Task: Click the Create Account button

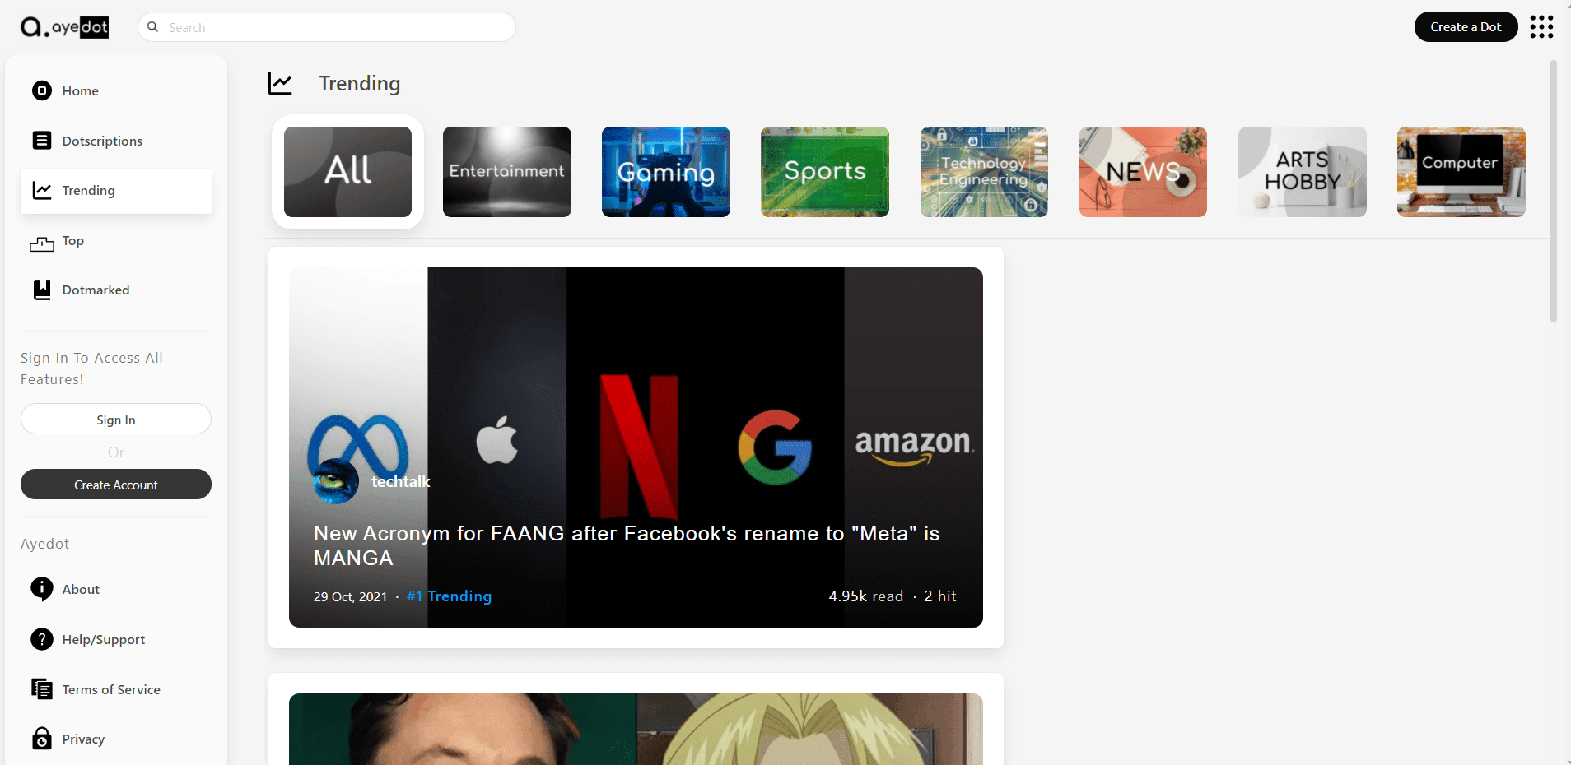Action: click(x=116, y=484)
